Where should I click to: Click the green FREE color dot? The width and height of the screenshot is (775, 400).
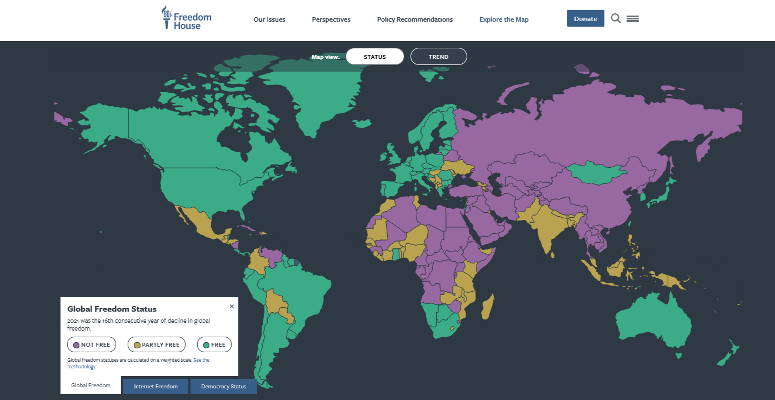coord(206,345)
